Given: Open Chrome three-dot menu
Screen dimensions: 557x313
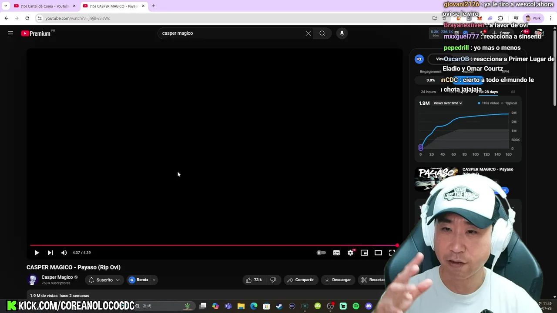Looking at the screenshot, I should [551, 18].
